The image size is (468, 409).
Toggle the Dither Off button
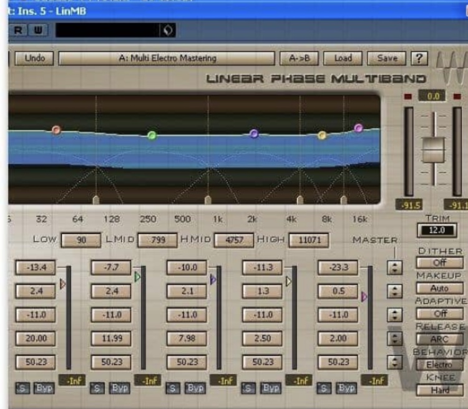pos(440,262)
